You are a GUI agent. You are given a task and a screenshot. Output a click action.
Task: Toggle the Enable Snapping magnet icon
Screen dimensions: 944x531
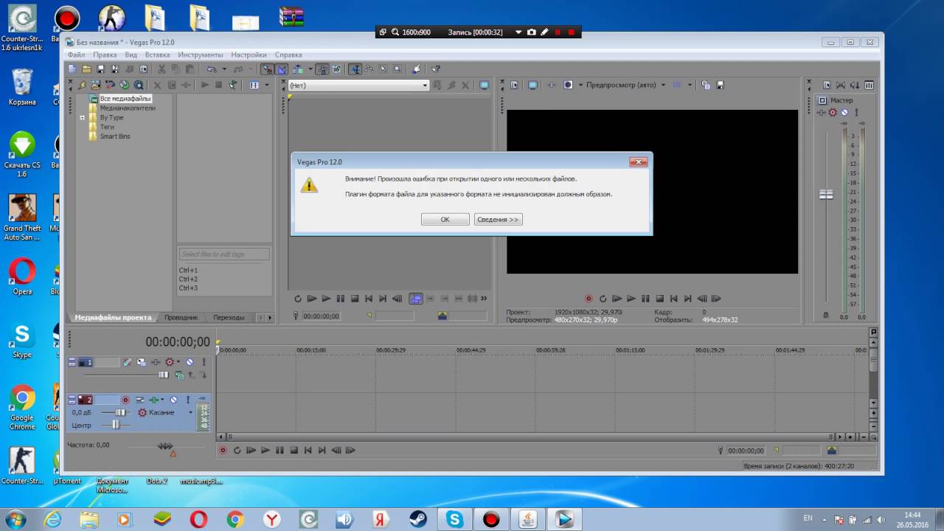(x=268, y=69)
